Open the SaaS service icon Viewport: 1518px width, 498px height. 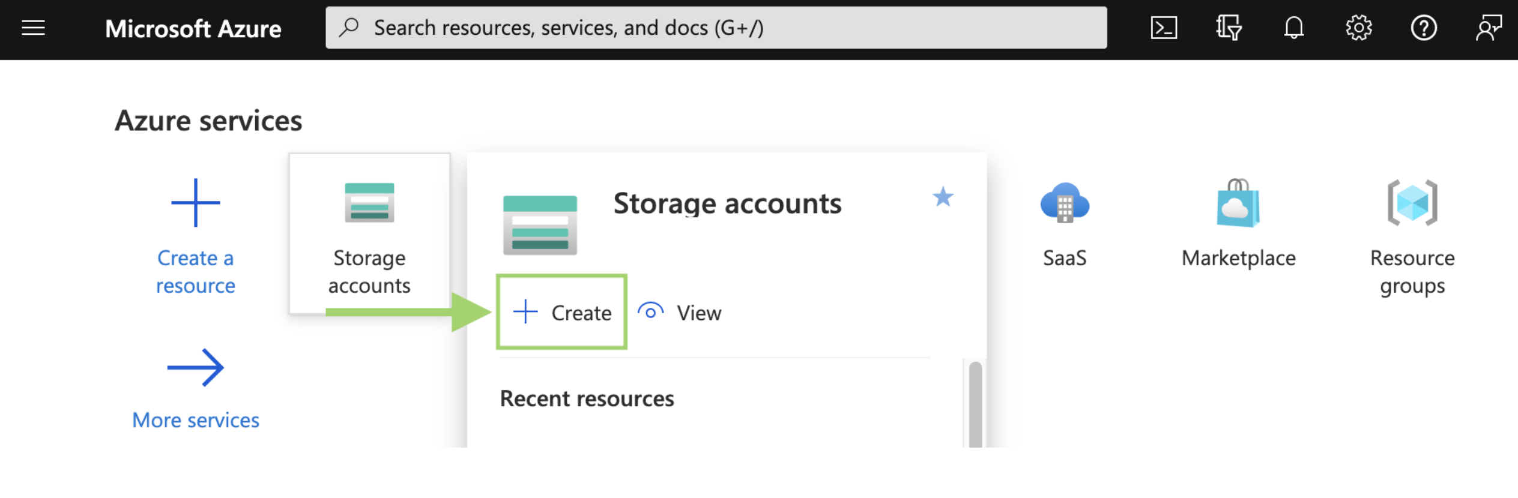(1065, 203)
